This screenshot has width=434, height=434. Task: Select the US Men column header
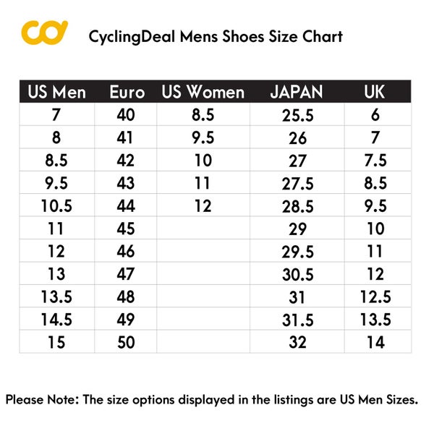(x=56, y=92)
